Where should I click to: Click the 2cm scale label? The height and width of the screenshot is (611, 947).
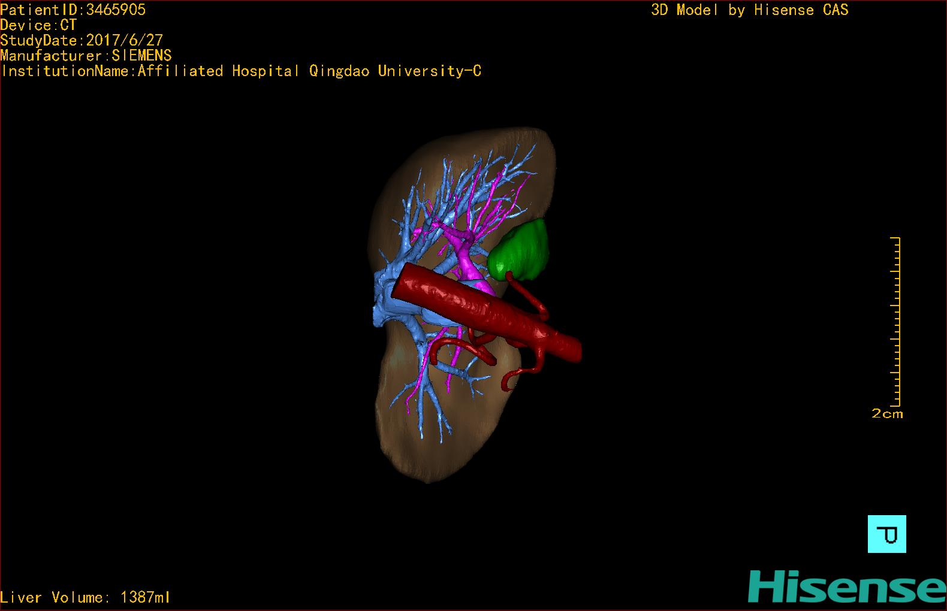(887, 414)
